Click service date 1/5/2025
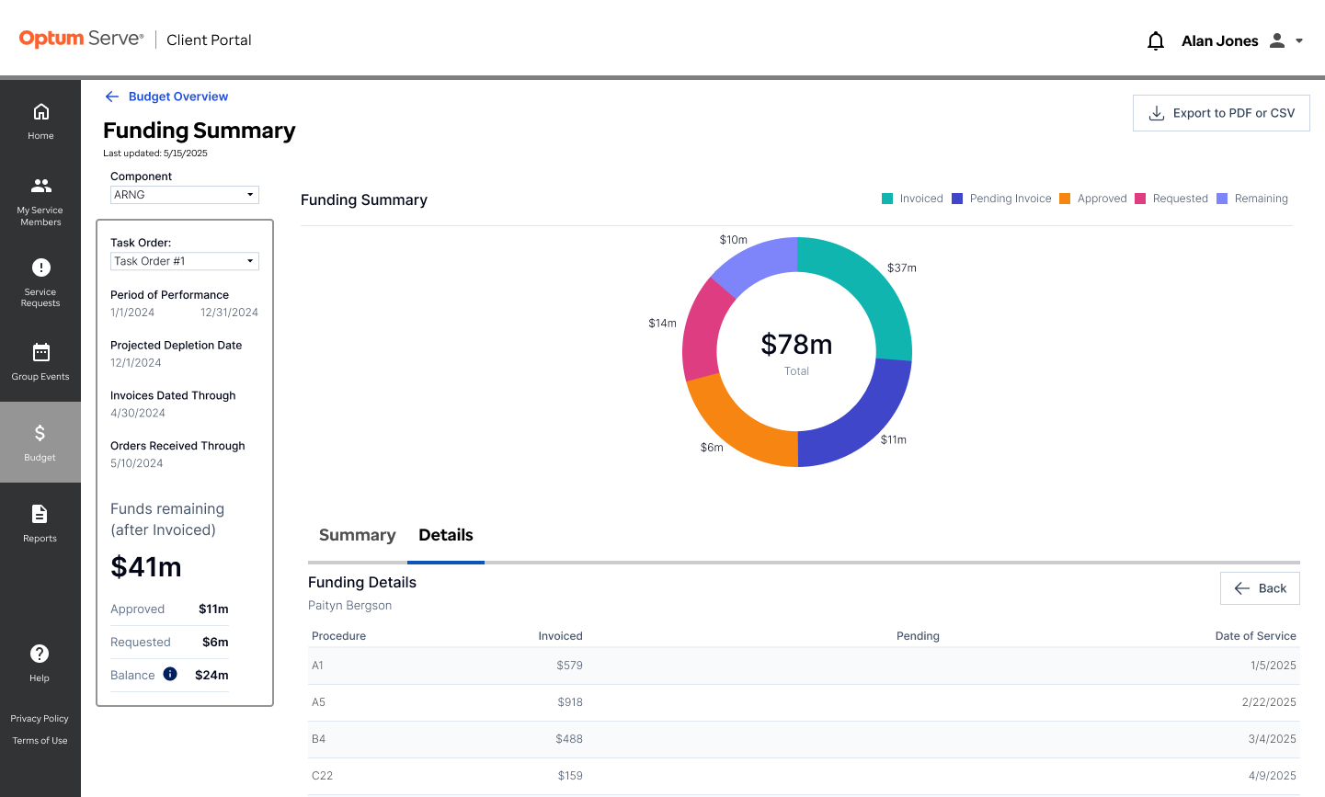The width and height of the screenshot is (1325, 797). pyautogui.click(x=1274, y=666)
